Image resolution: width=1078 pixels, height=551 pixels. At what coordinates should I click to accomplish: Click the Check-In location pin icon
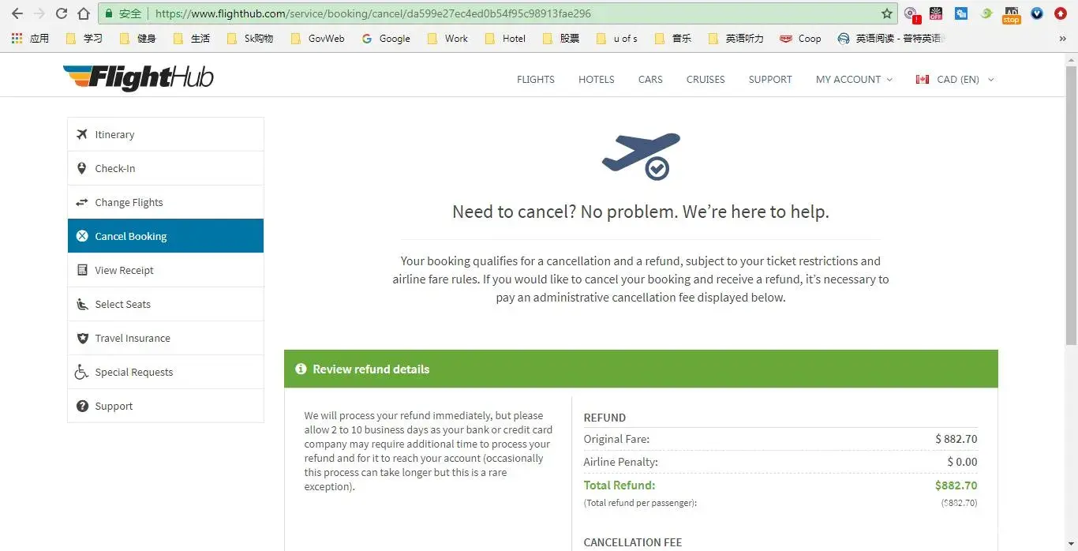coord(82,168)
